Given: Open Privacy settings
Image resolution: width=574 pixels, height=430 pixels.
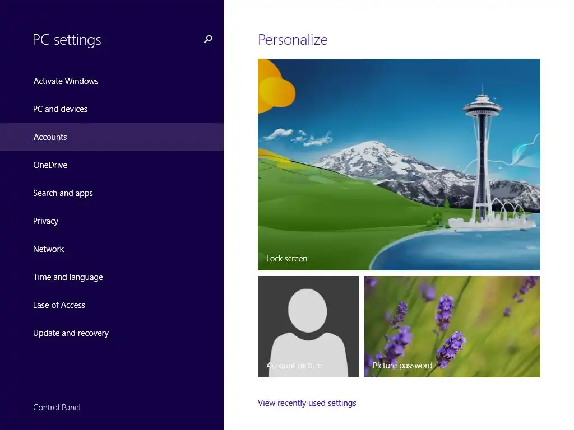Looking at the screenshot, I should coord(112,221).
